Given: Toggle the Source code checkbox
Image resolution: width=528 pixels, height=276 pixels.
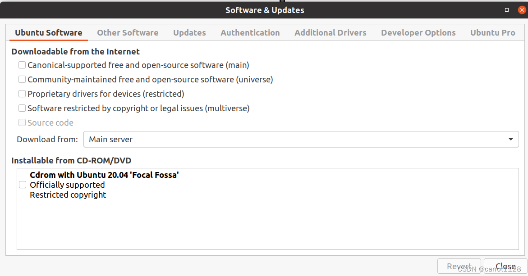Looking at the screenshot, I should [x=22, y=123].
